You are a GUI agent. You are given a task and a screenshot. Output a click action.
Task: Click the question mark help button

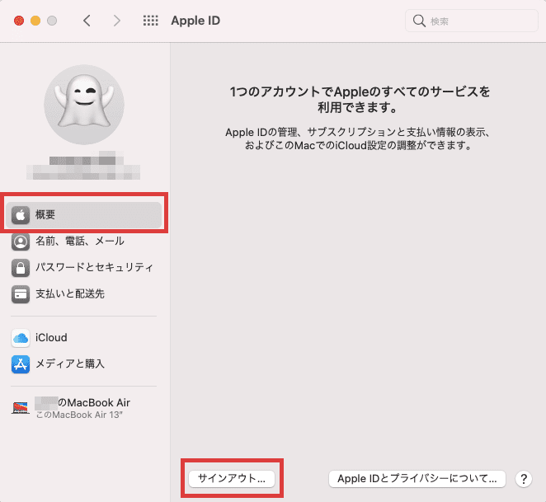(524, 479)
